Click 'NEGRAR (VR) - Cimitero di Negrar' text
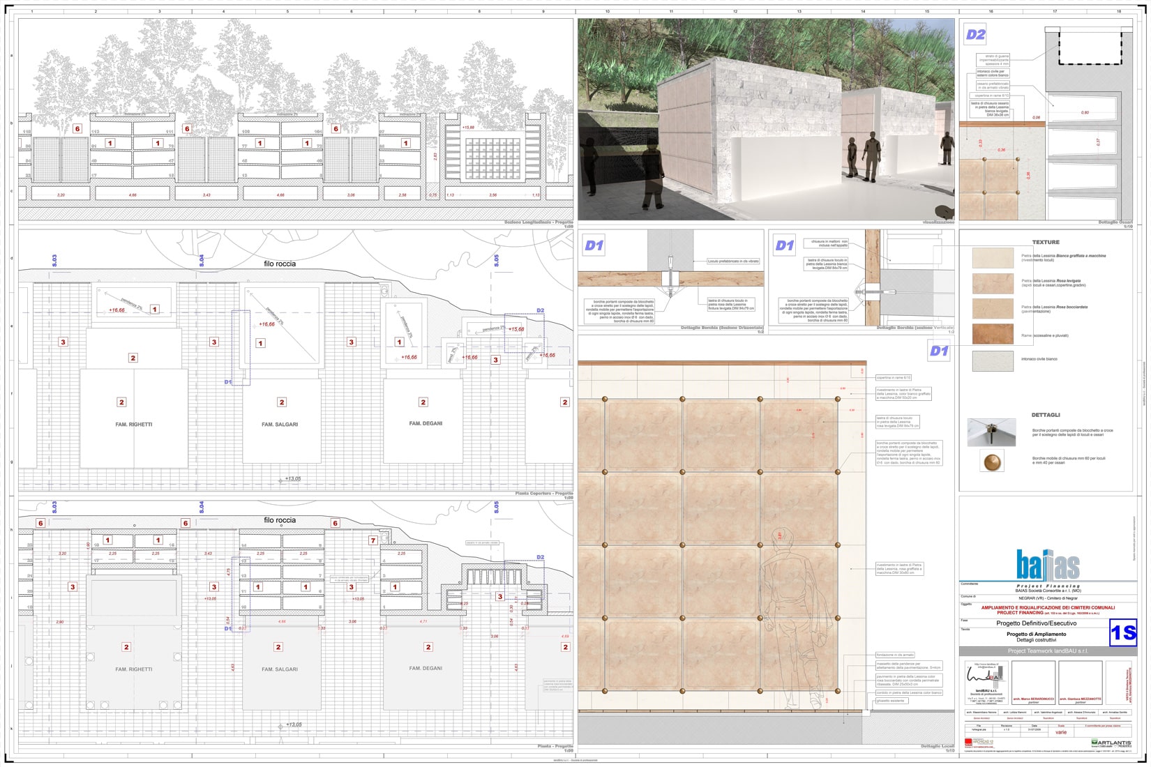Screen dimensions: 1151x767 (1048, 598)
